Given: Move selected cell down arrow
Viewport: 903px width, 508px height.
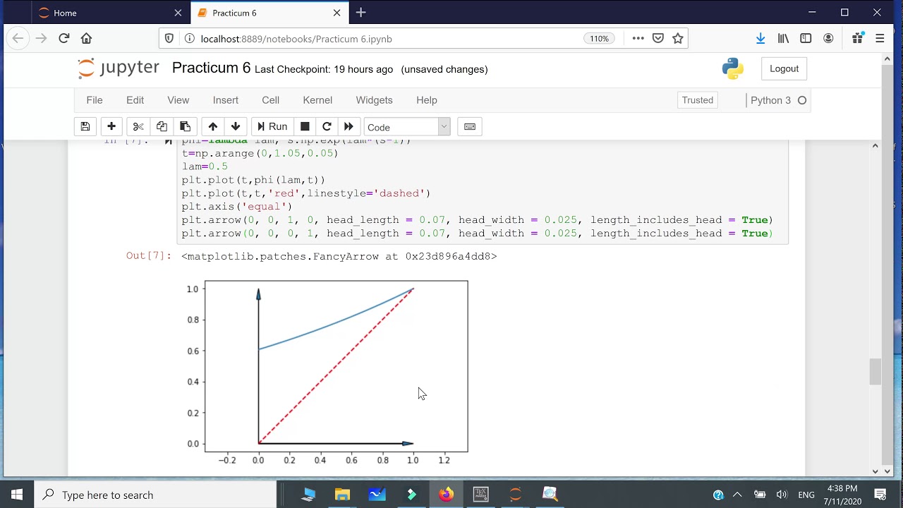Looking at the screenshot, I should click(x=236, y=127).
